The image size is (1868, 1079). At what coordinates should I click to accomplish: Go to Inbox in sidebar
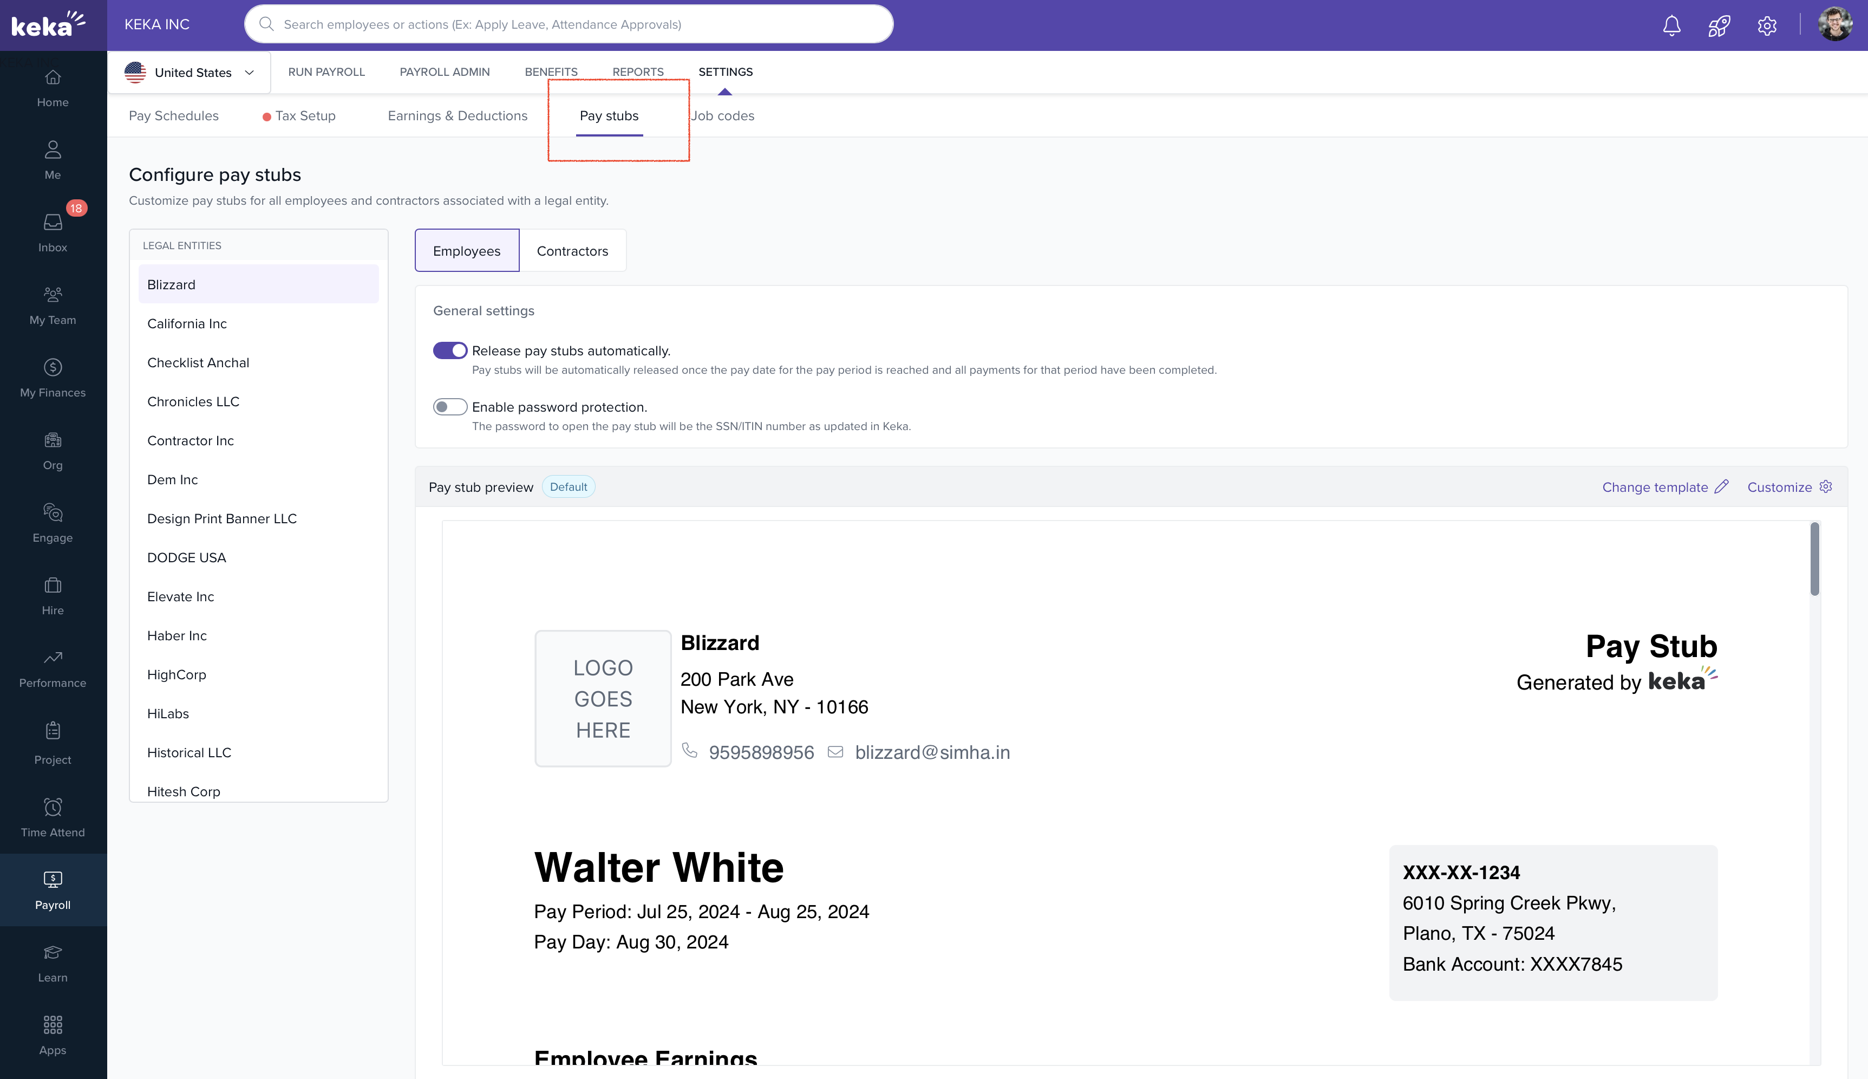53,231
